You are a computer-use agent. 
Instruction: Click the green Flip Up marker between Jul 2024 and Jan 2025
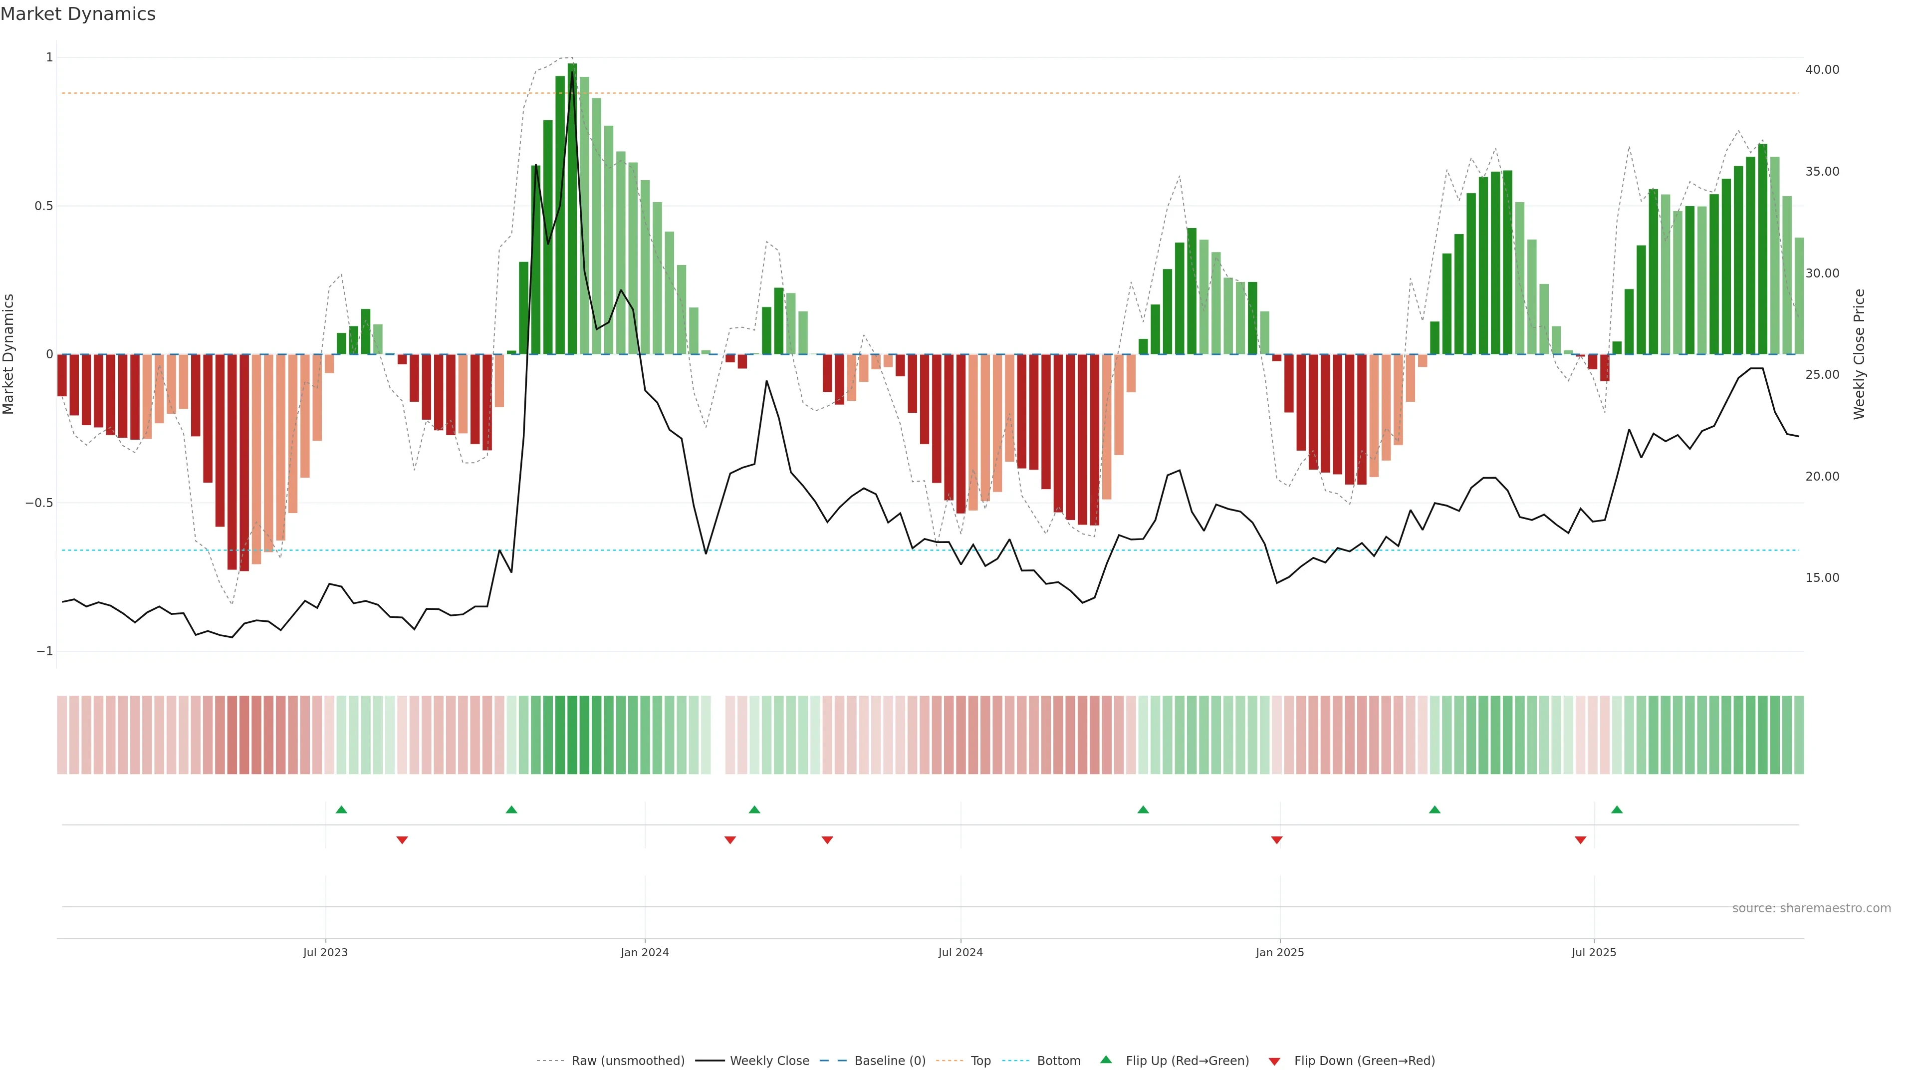click(x=1143, y=809)
